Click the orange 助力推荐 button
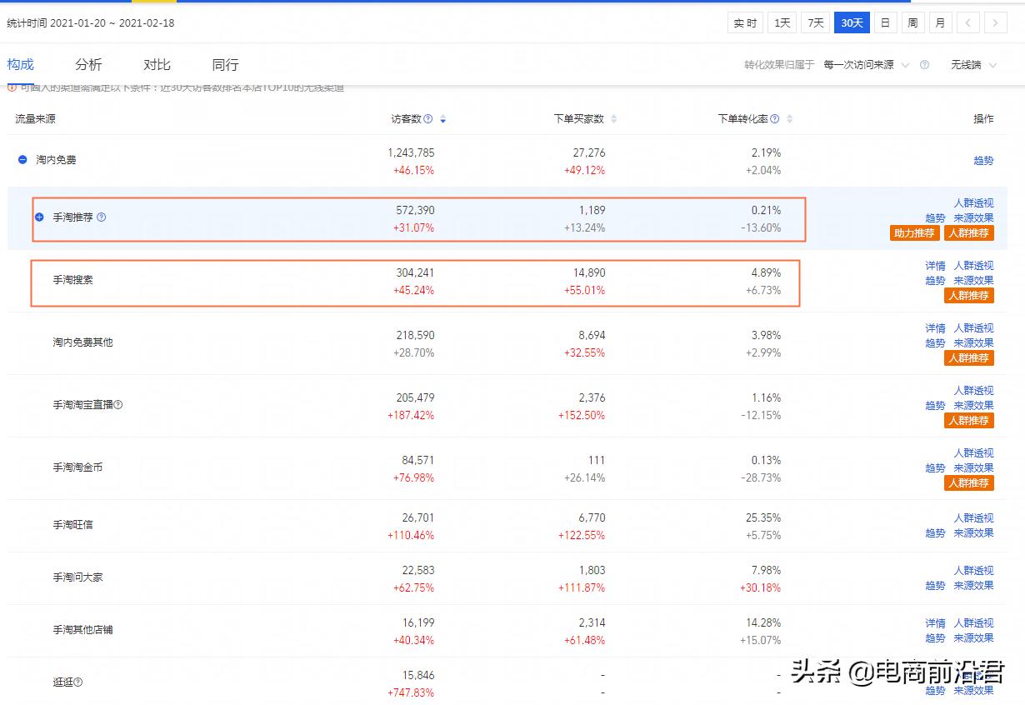The image size is (1025, 705). (x=913, y=233)
